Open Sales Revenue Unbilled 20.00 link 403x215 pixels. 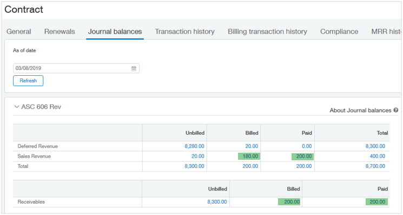(x=198, y=156)
